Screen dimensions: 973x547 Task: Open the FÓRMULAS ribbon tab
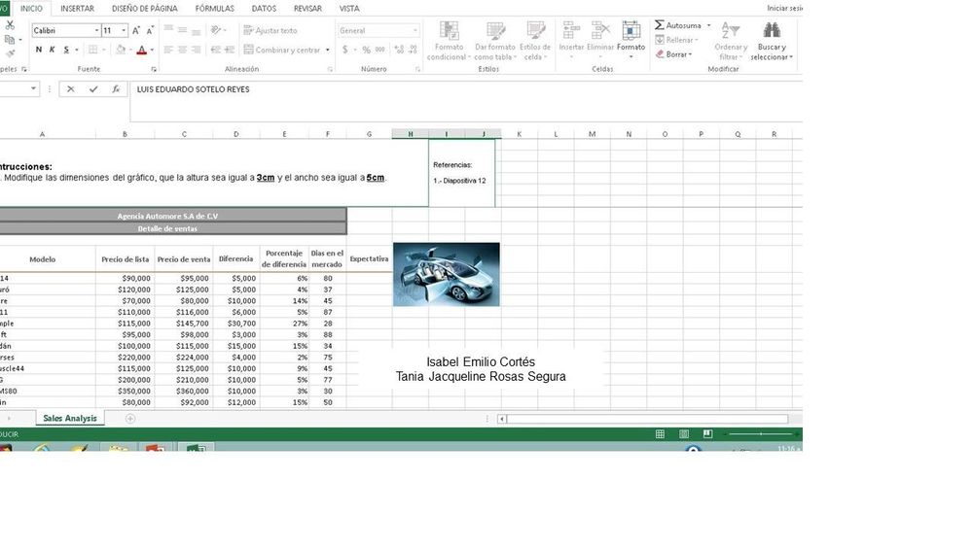tap(214, 8)
